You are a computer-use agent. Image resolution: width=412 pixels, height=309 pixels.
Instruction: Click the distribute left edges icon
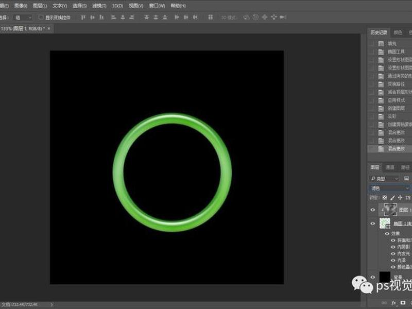tap(177, 18)
